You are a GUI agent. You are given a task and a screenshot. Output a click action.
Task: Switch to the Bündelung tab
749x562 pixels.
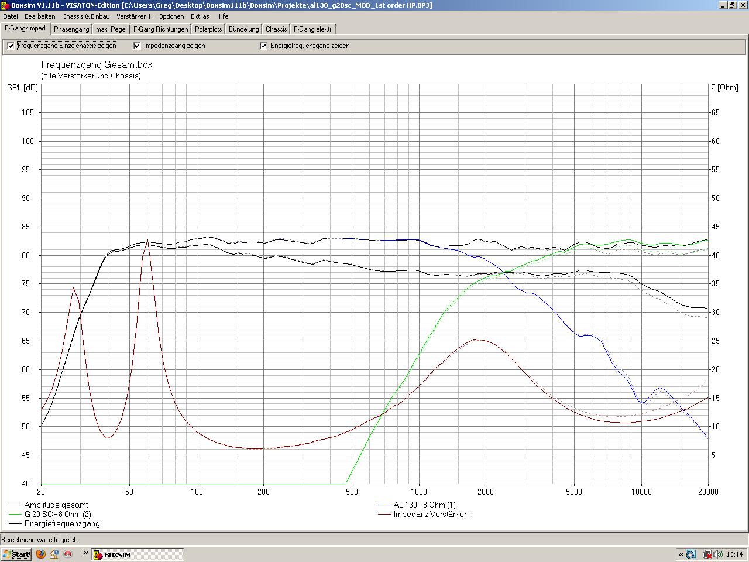244,29
